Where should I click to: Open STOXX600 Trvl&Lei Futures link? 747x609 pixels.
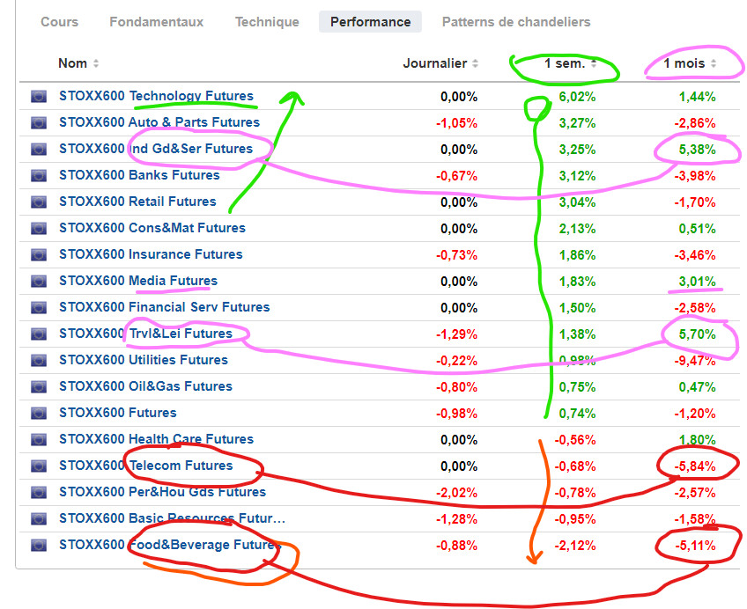145,334
